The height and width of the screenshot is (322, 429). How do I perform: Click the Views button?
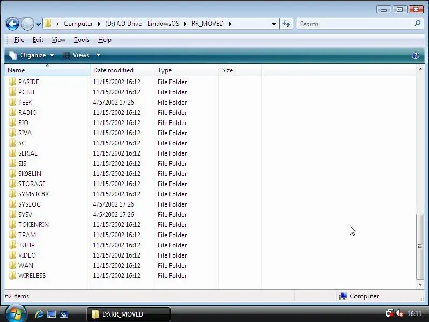click(x=76, y=55)
